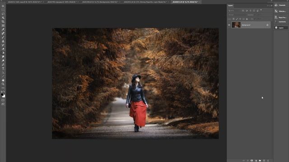This screenshot has height=162, width=289.
Task: Toggle lock position
Action: tap(240, 19)
